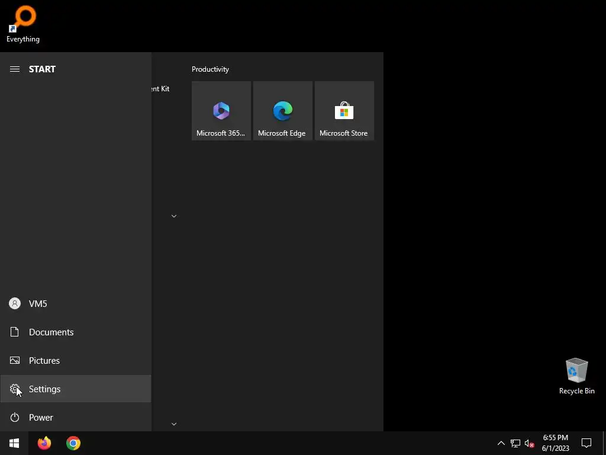Open the clock showing 6:55 PM
This screenshot has height=455, width=606.
click(555, 443)
